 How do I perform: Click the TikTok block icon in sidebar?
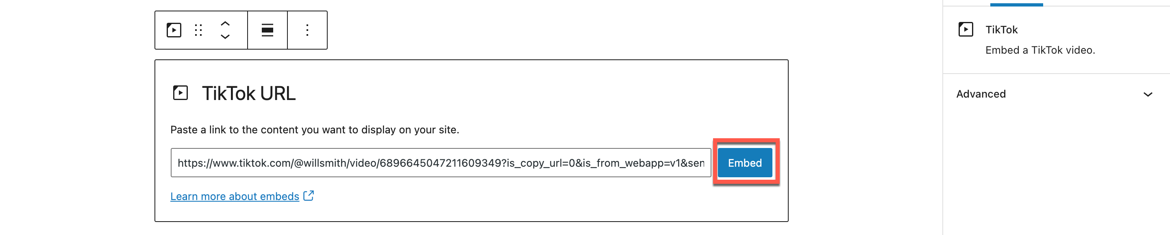[965, 30]
